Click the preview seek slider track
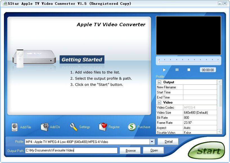 point(189,62)
